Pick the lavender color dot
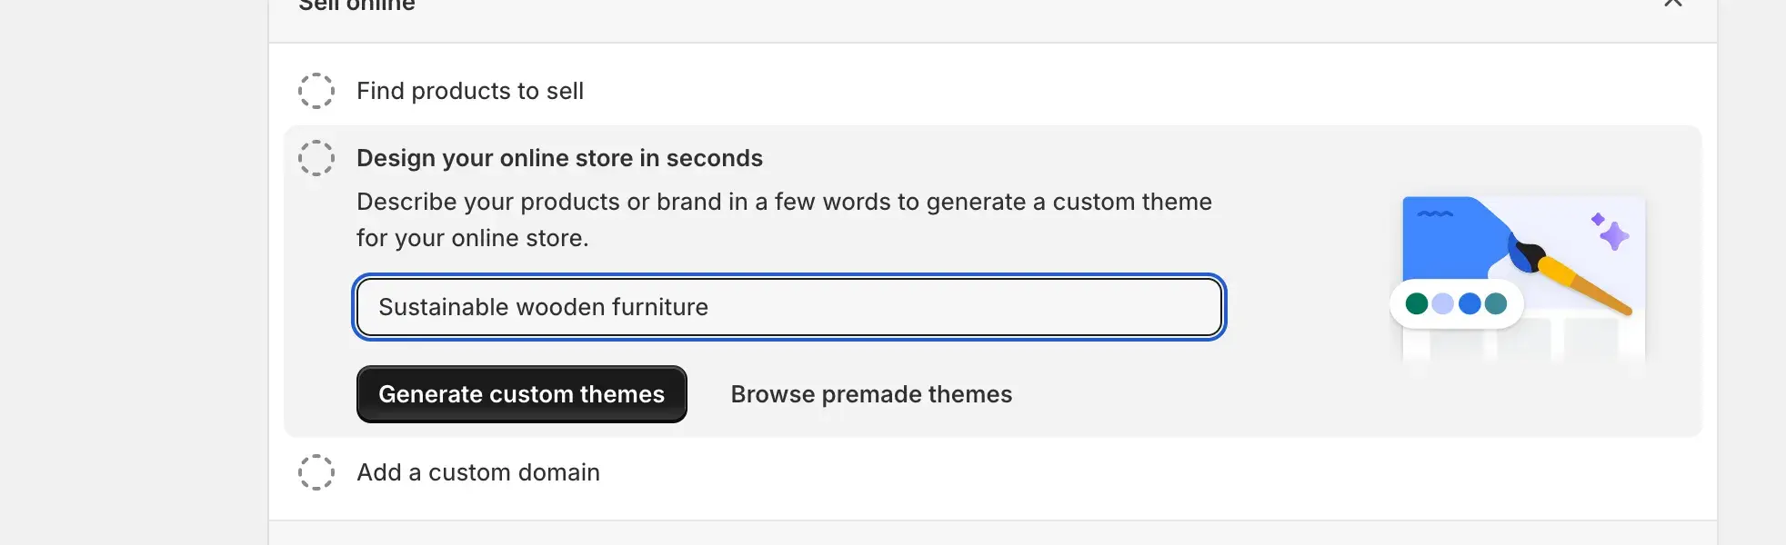Screen dimensions: 1786x545 (1442, 303)
